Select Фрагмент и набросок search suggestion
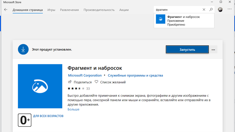 (184, 20)
